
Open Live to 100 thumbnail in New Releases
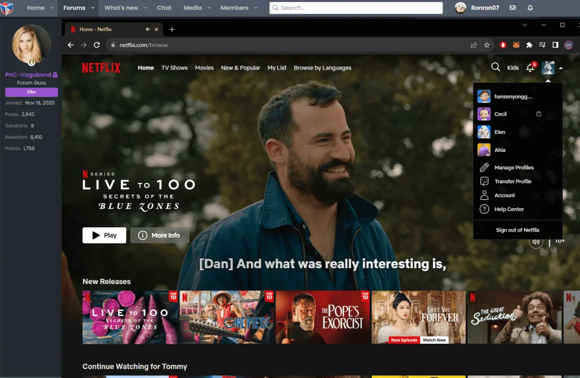pos(130,317)
